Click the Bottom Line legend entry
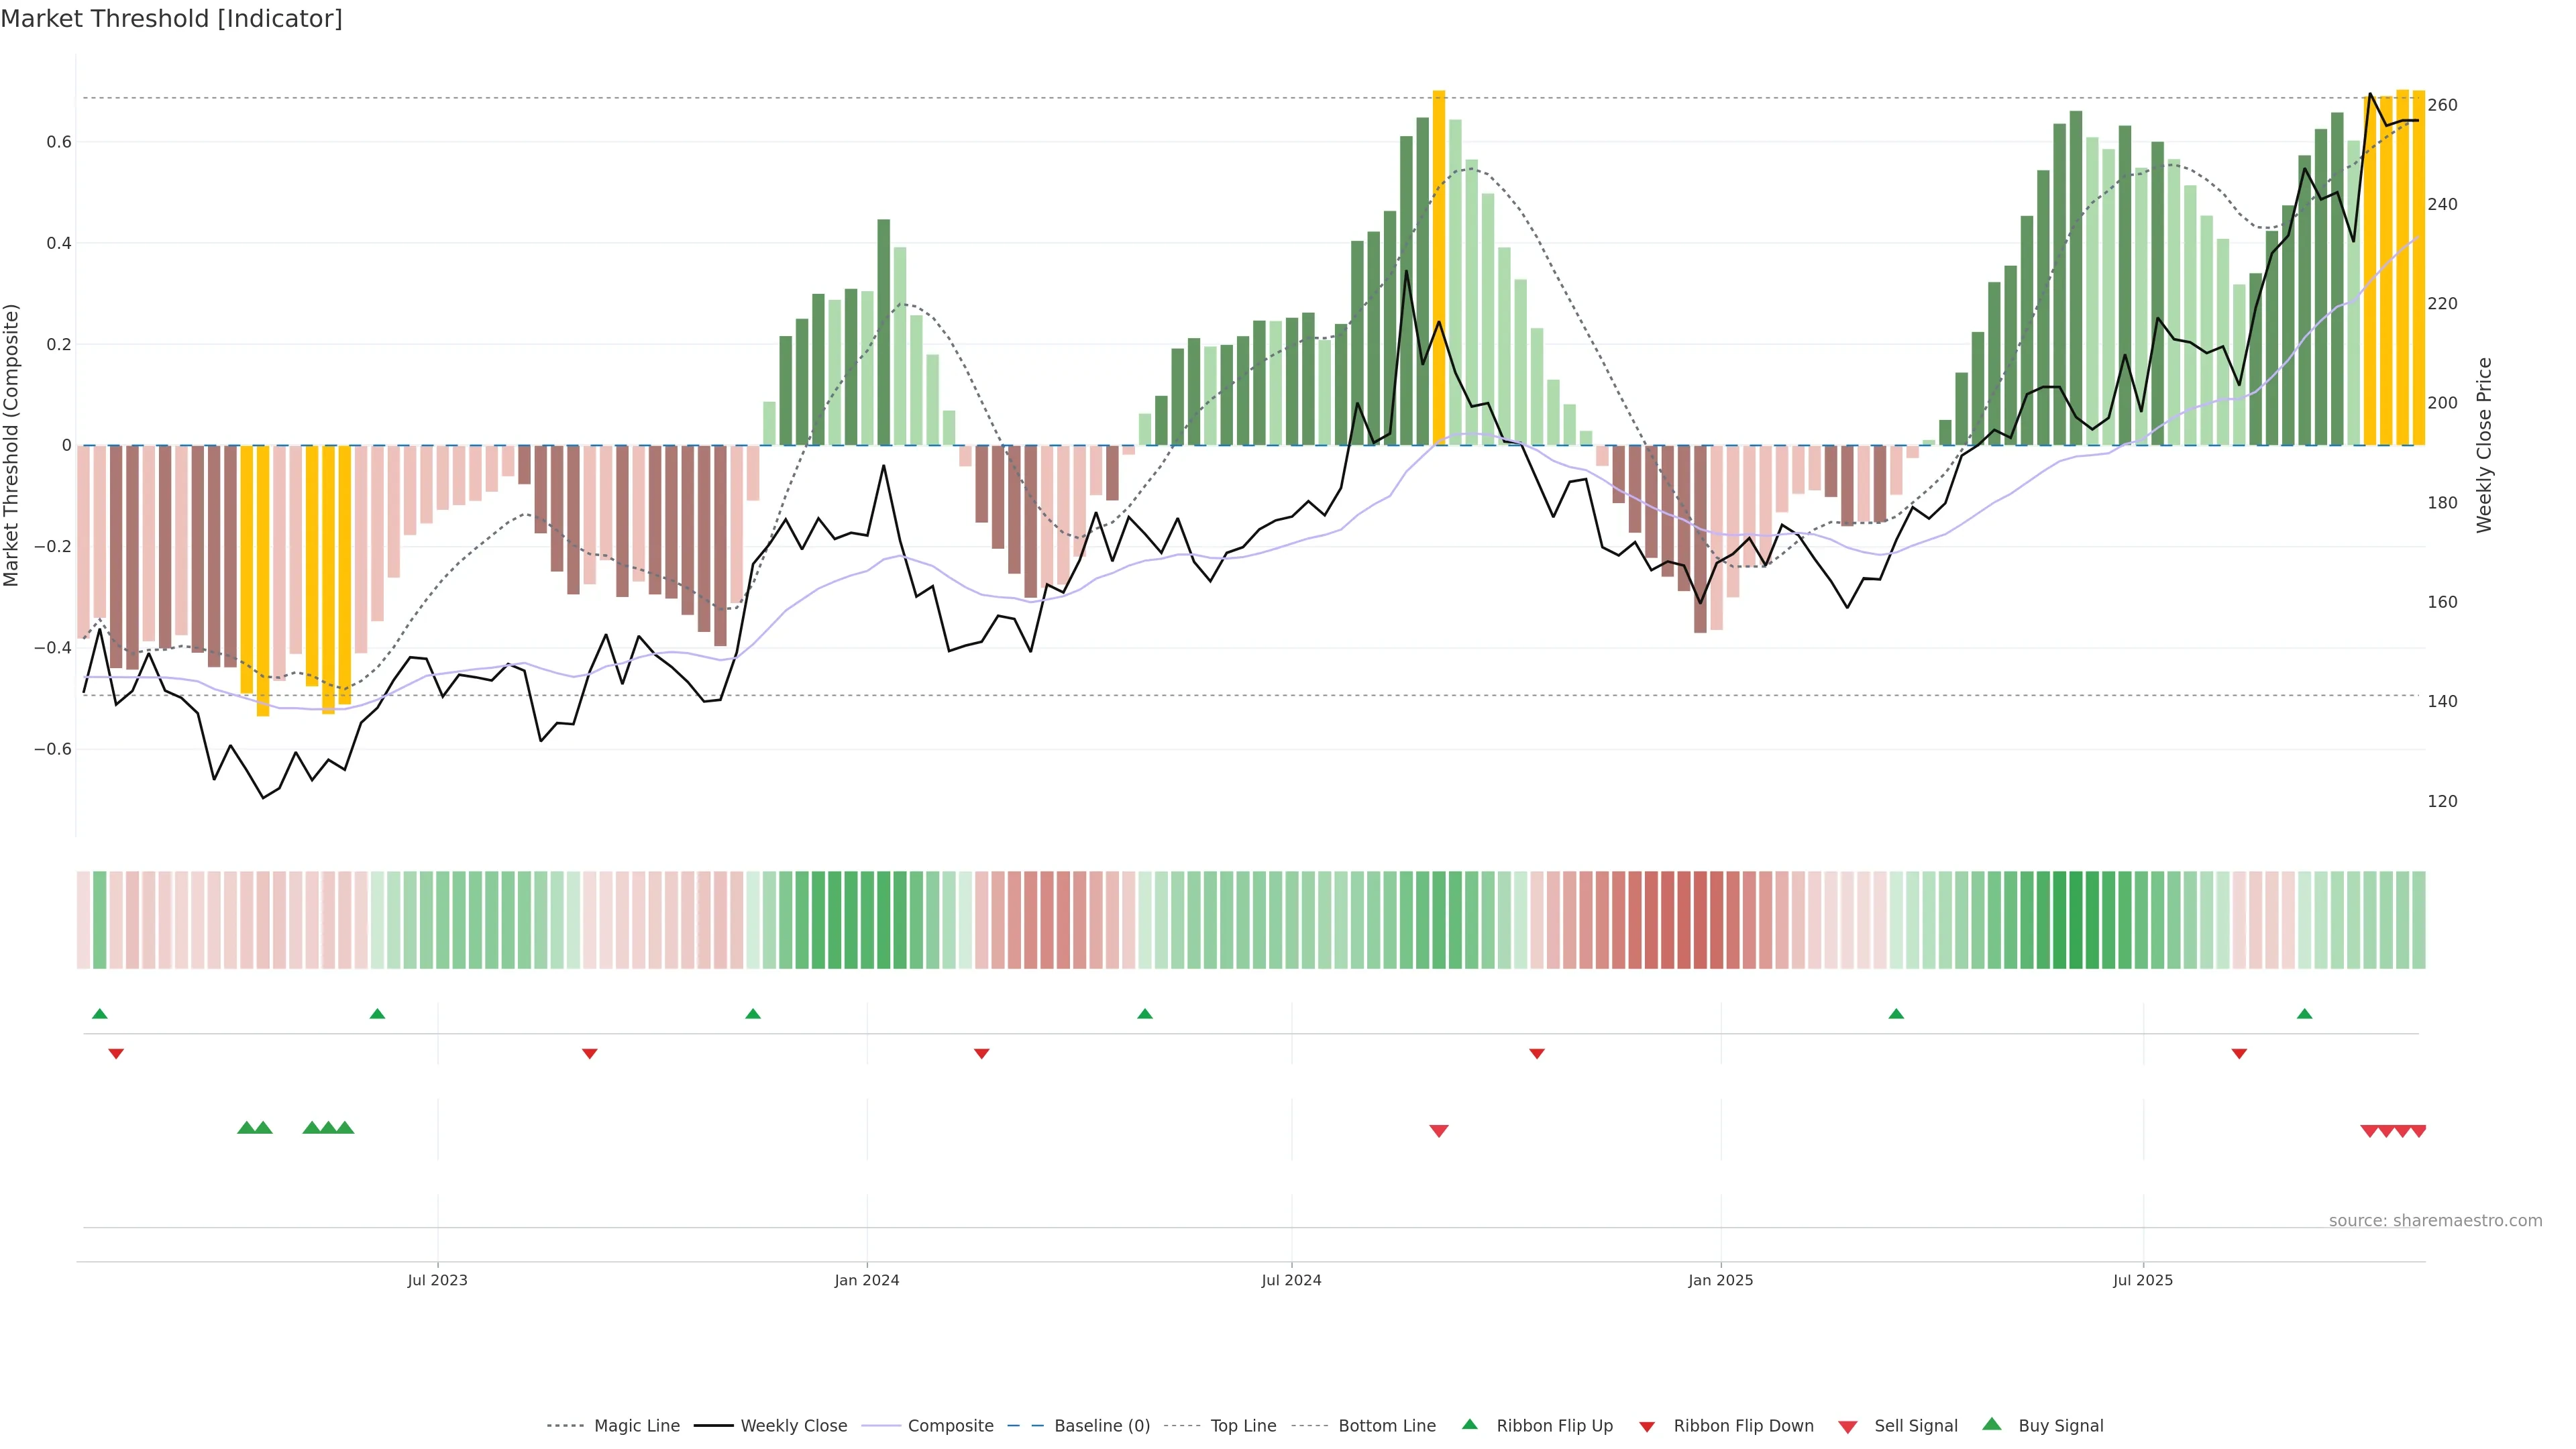Viewport: 2576px width, 1449px height. [1386, 1426]
